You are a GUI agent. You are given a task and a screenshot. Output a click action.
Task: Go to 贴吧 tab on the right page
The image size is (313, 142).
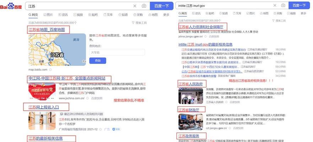pos(210,13)
